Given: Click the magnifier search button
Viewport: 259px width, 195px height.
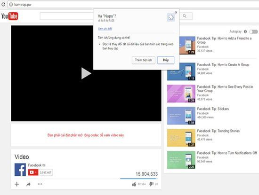Looking at the screenshot, I should pos(185,16).
